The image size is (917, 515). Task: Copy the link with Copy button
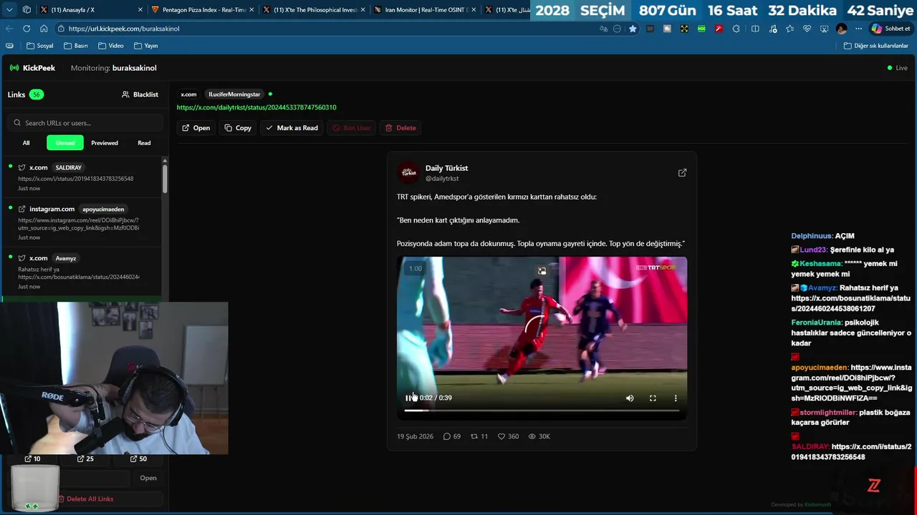tap(238, 128)
